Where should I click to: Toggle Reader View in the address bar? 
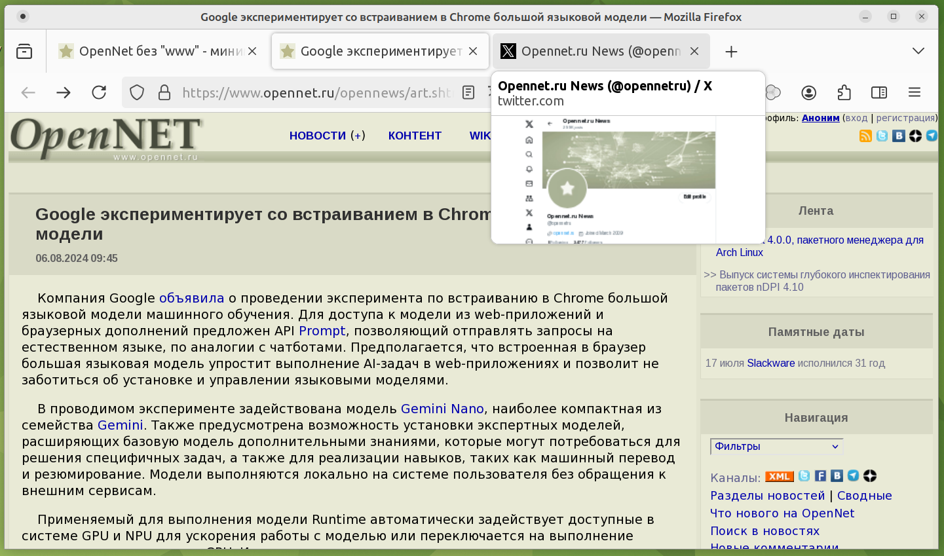[x=468, y=92]
